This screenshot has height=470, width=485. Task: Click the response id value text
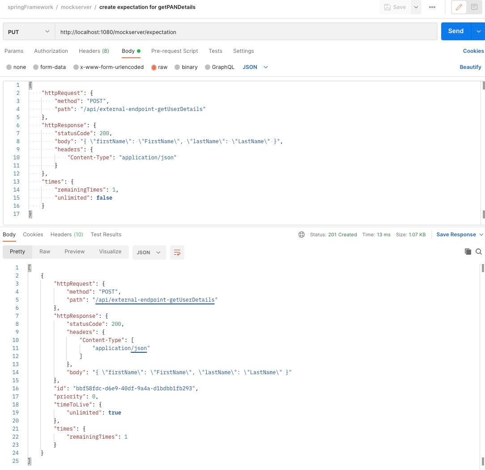pyautogui.click(x=134, y=389)
